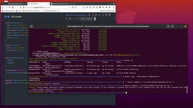Open Firefox hamburger menu

point(114,7)
